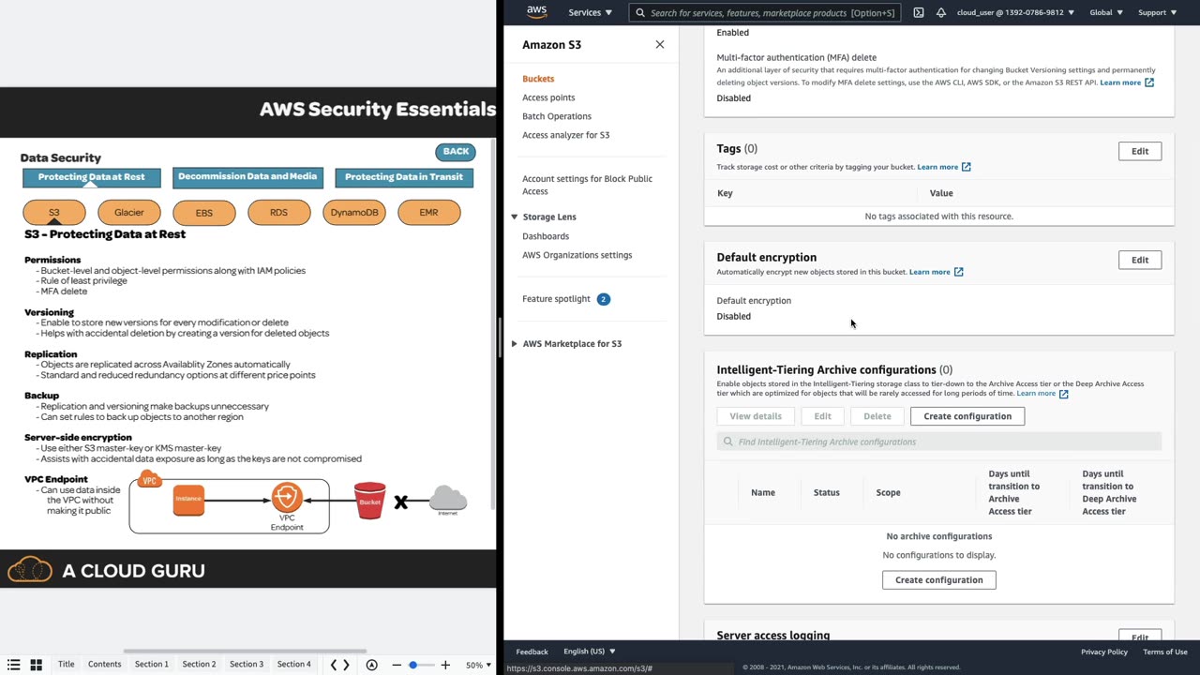Viewport: 1200px width, 675px height.
Task: Click the Internet cloud icon in diagram
Action: (448, 501)
